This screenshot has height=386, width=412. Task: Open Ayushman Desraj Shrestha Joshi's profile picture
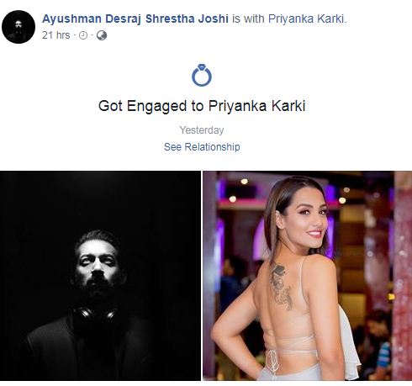(x=18, y=27)
